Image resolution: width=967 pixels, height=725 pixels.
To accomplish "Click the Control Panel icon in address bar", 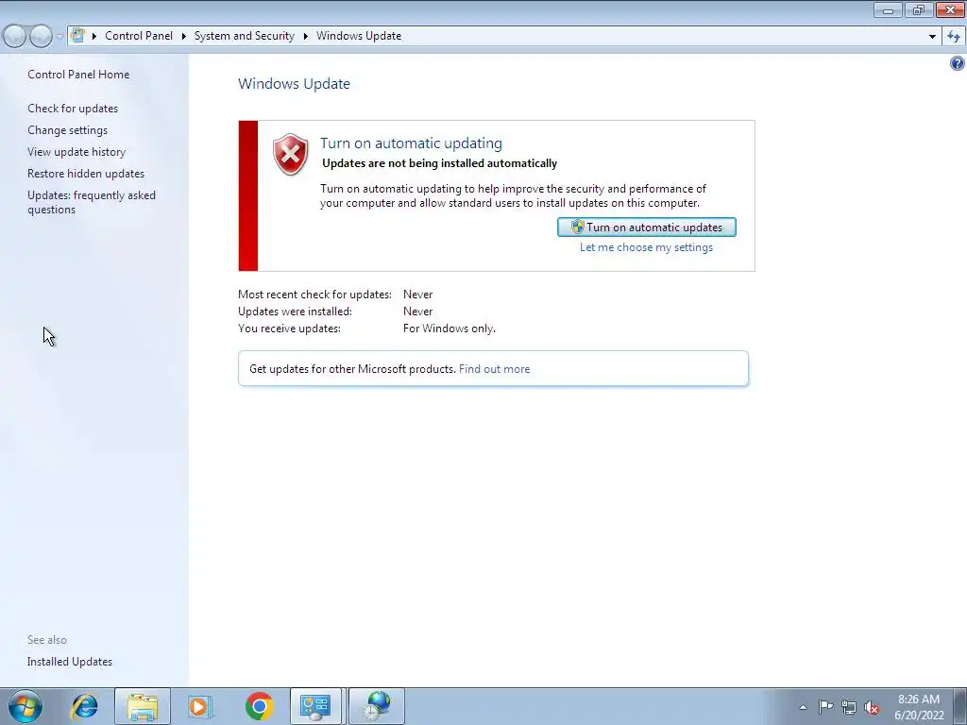I will [77, 36].
